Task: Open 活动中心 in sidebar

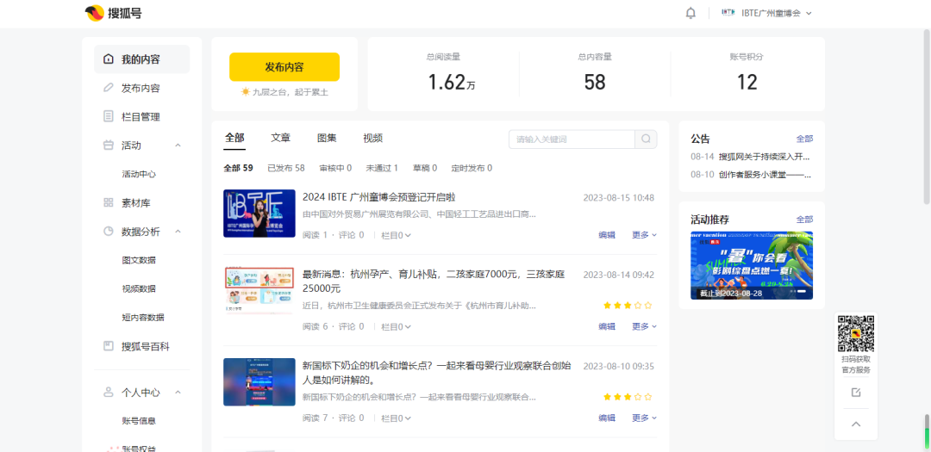Action: point(139,175)
